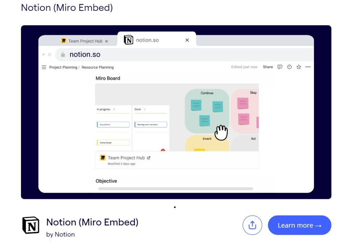Image resolution: width=351 pixels, height=242 pixels.
Task: Click the Notion icon on the notion.so tab
Action: [129, 40]
